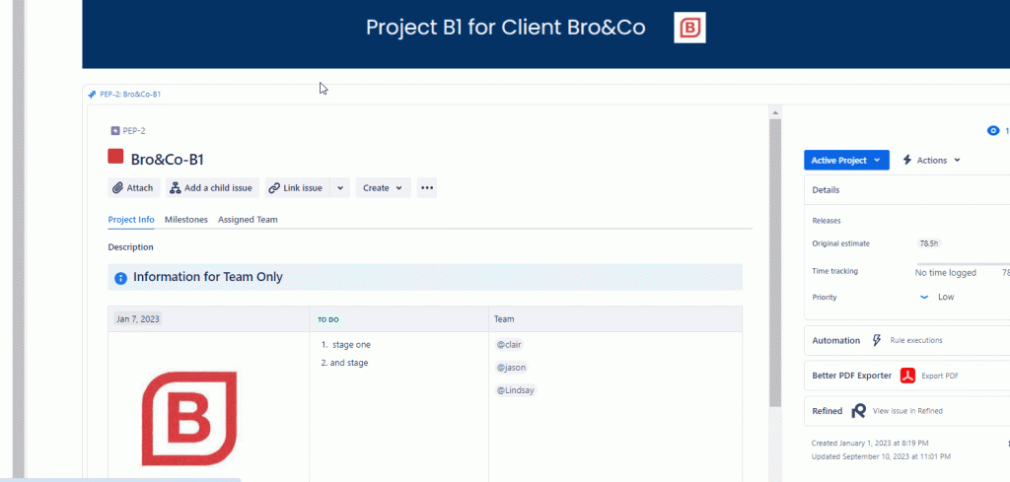Click the 78.5h original estimate value
The width and height of the screenshot is (1010, 482).
click(x=929, y=243)
